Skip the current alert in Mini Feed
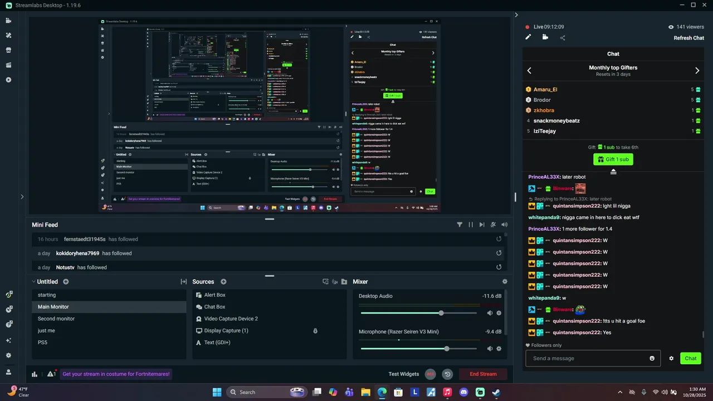The height and width of the screenshot is (401, 713). [482, 224]
